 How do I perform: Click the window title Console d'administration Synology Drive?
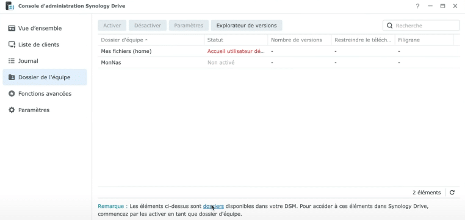point(72,6)
